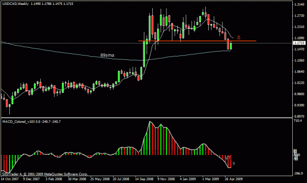The height and width of the screenshot is (183, 307).
Task: Click the MACD histogram peak bar
Action: point(150,138)
